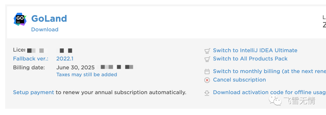
Task: Choose Switch to All Products Pack
Action: [x=250, y=59]
